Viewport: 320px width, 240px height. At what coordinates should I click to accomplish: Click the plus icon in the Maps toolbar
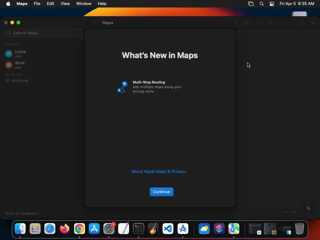coord(292,22)
